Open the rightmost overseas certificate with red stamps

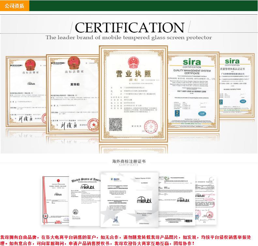206,200
